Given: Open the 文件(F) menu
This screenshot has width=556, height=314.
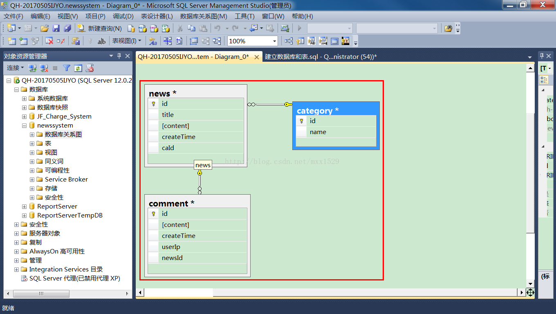Looking at the screenshot, I should (13, 16).
